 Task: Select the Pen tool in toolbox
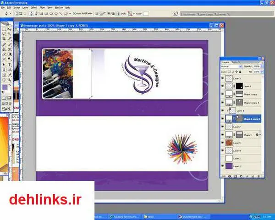coord(4,70)
